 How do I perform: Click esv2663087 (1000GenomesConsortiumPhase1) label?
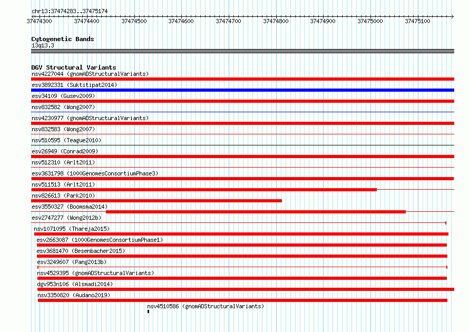pos(100,240)
